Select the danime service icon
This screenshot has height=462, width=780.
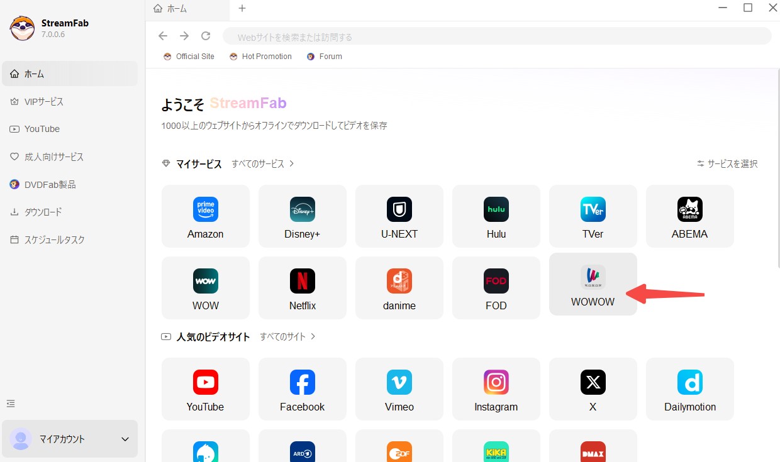click(399, 288)
